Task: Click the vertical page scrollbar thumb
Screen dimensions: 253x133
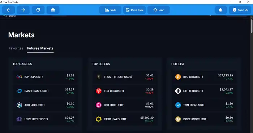Action: click(x=252, y=26)
